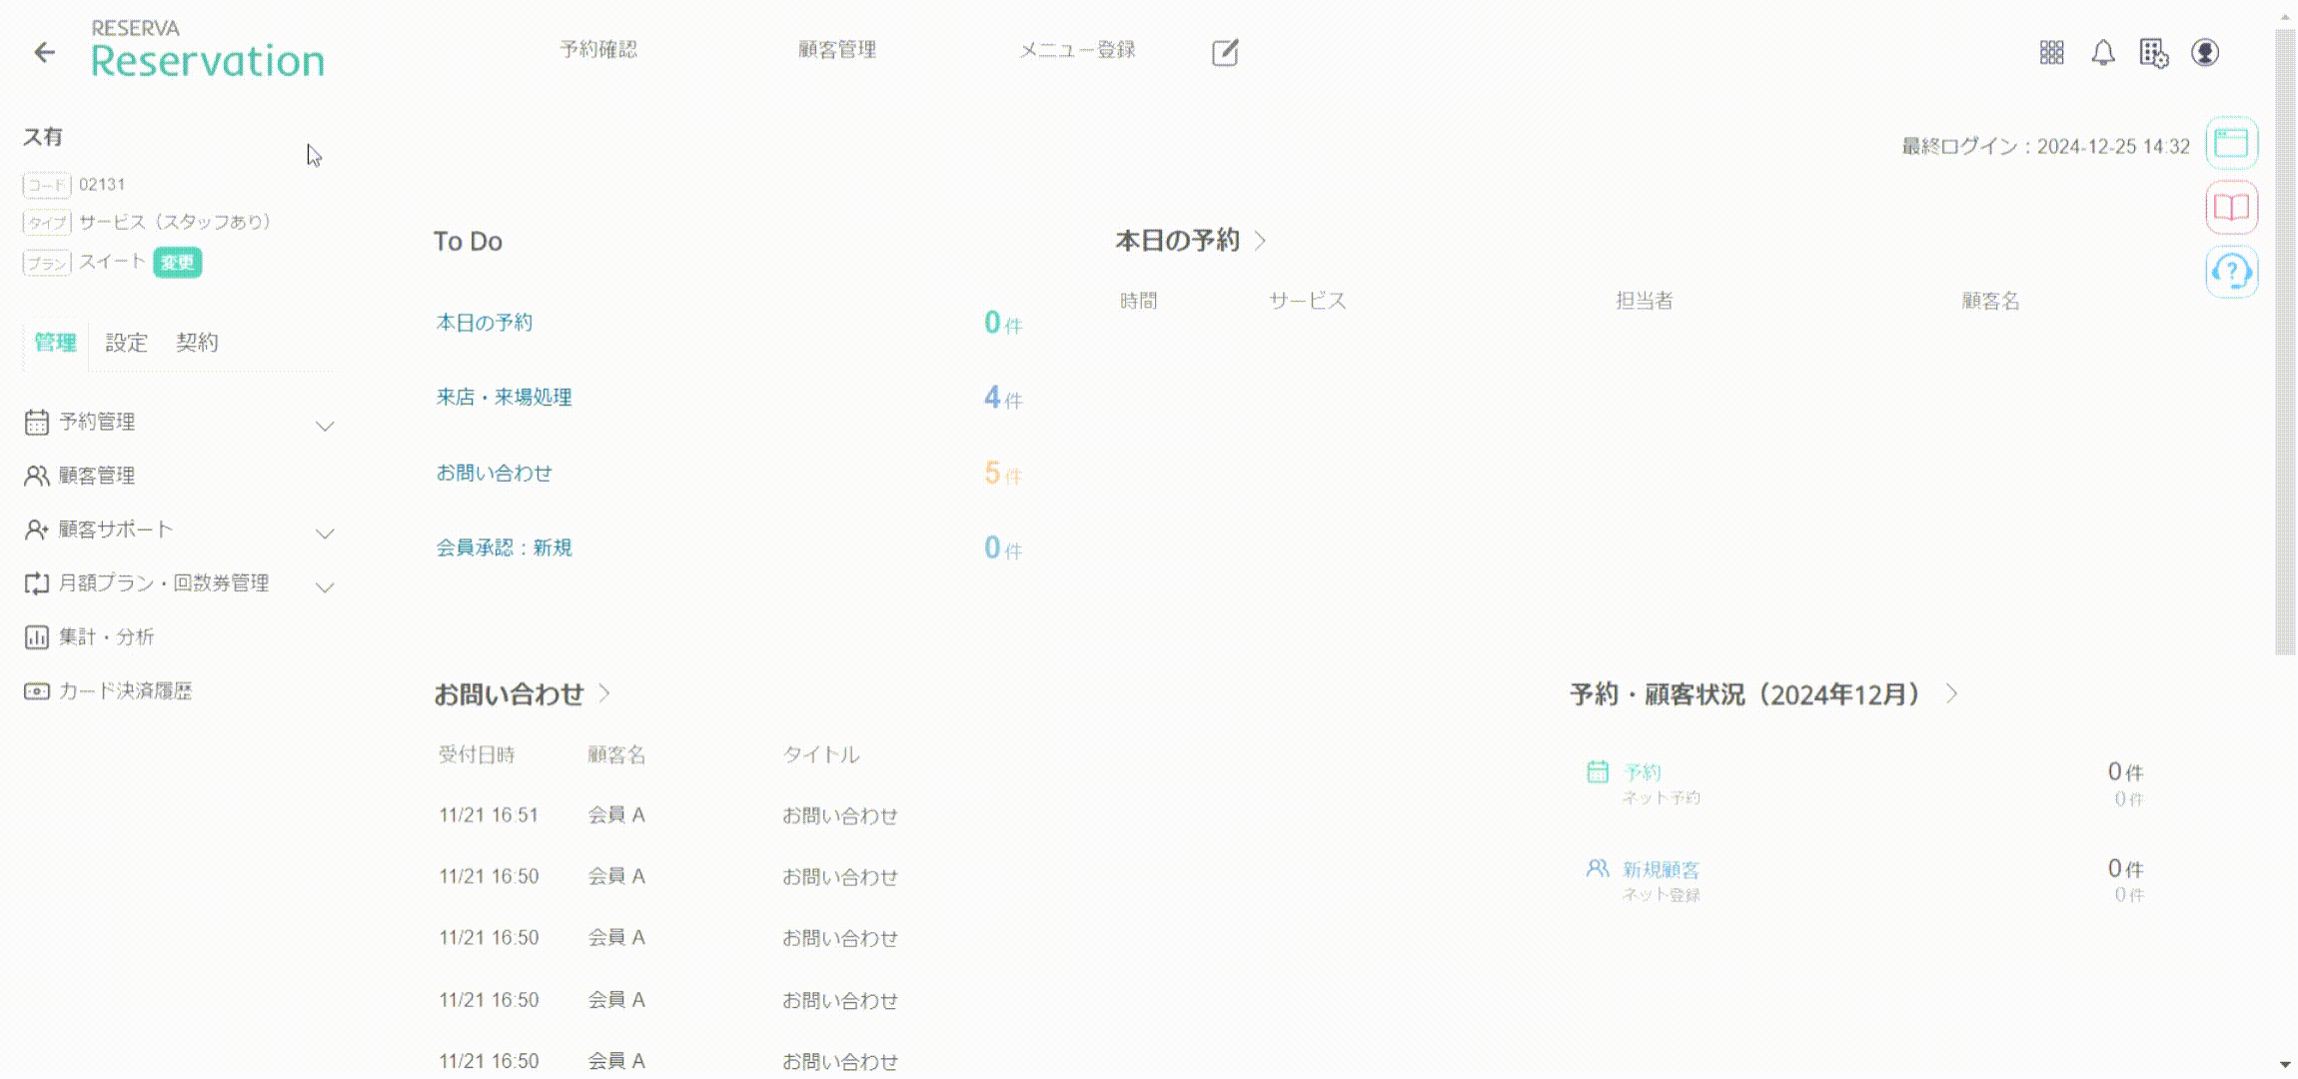Open お問い合わせ section arrow
The image size is (2298, 1079).
pos(604,693)
